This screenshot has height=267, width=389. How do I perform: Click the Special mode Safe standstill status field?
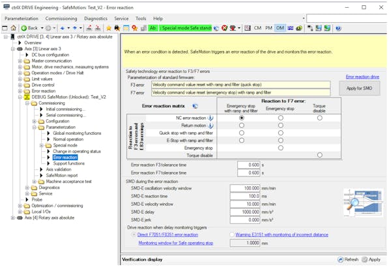pos(185,28)
